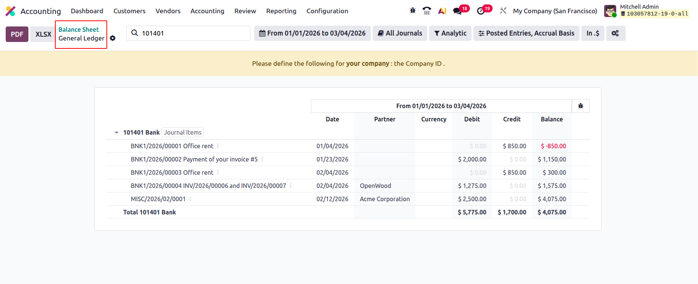Viewport: 698px width, 284px height.
Task: Click the report variant gear icon
Action: coord(112,38)
